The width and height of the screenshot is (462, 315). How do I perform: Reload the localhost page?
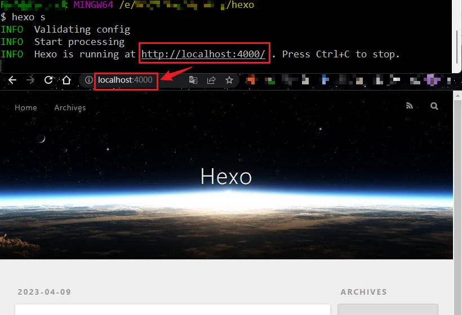(48, 80)
